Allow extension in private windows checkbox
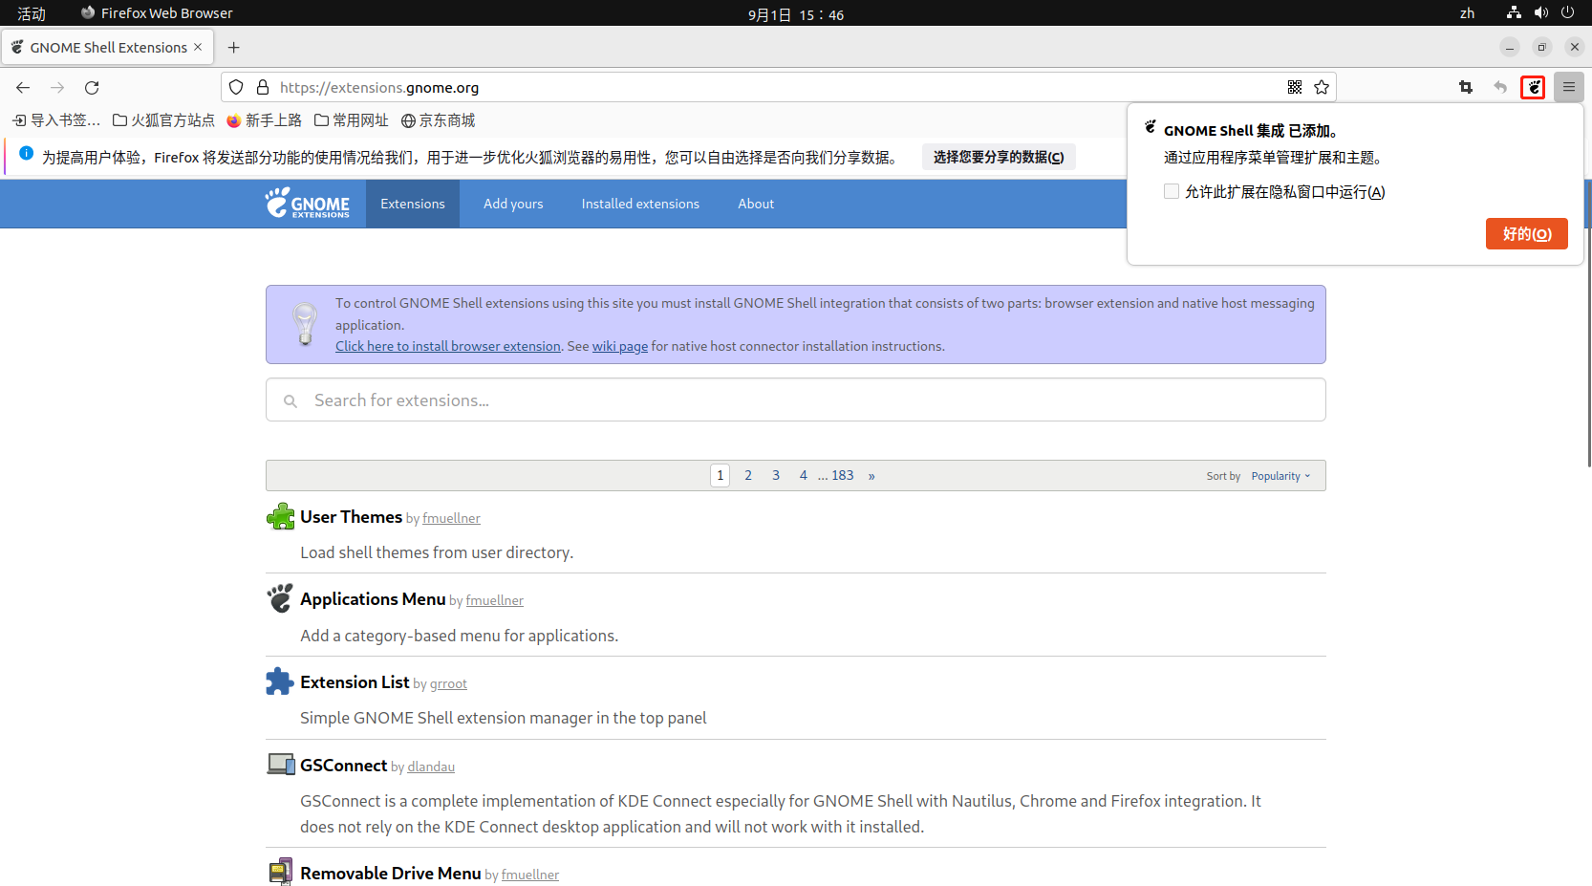 tap(1171, 191)
